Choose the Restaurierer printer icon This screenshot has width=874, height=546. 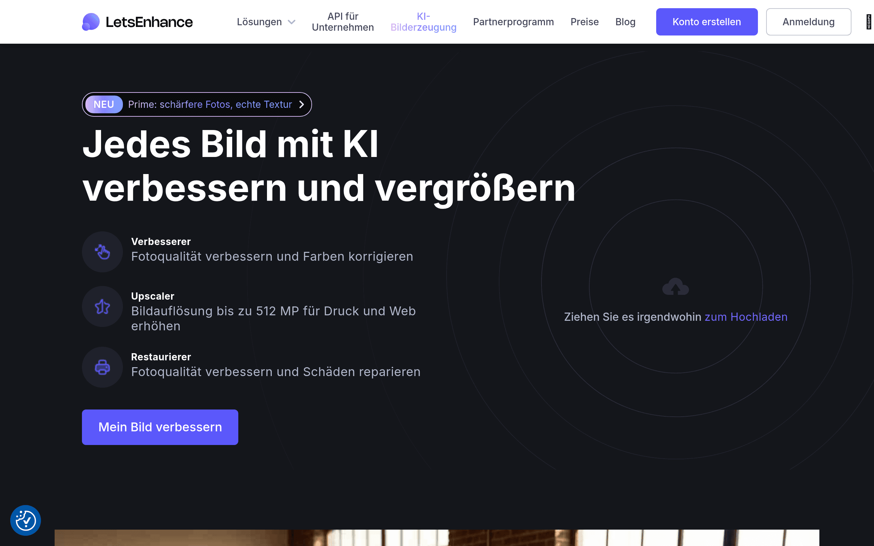[102, 367]
